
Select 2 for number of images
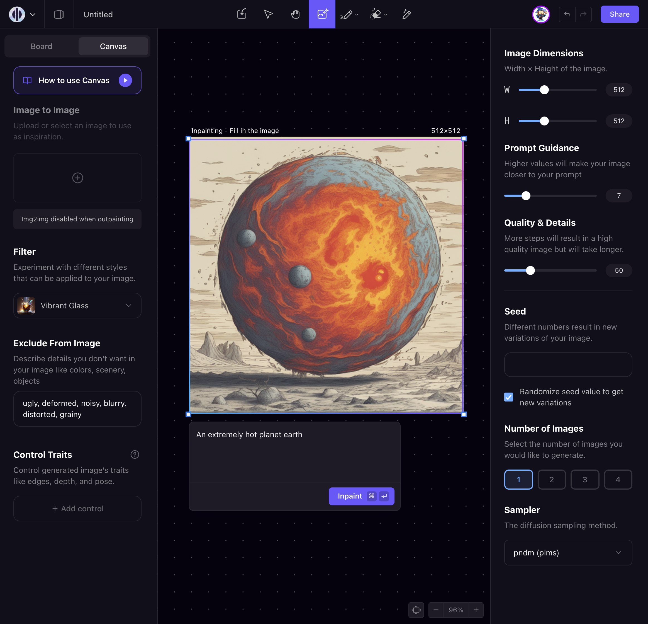coord(551,479)
